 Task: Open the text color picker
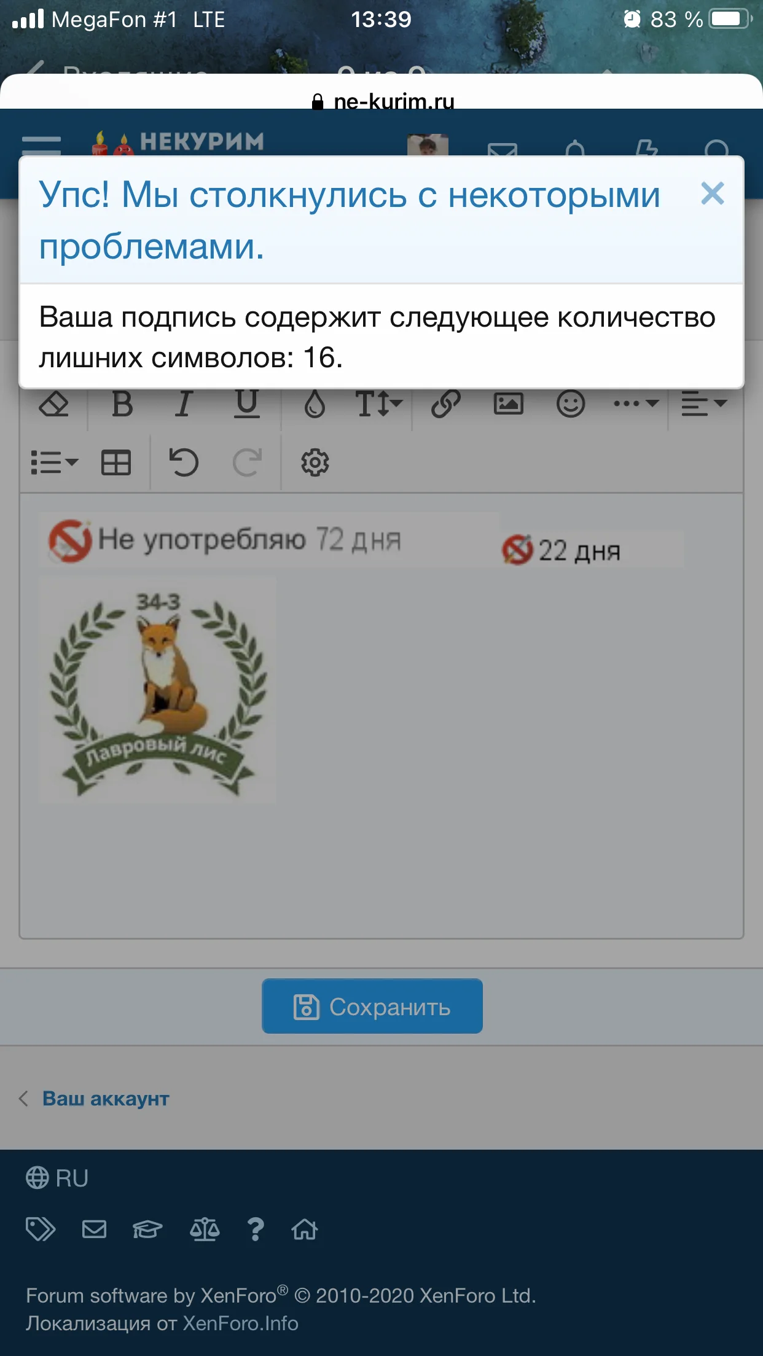[315, 405]
